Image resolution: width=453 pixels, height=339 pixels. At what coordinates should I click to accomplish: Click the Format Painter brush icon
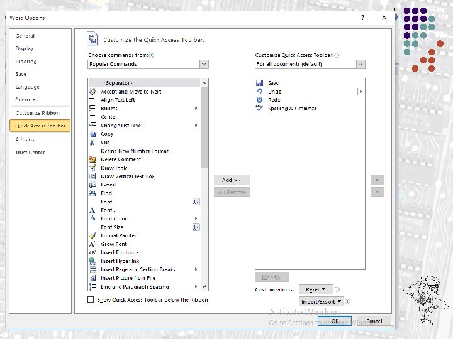coord(92,235)
